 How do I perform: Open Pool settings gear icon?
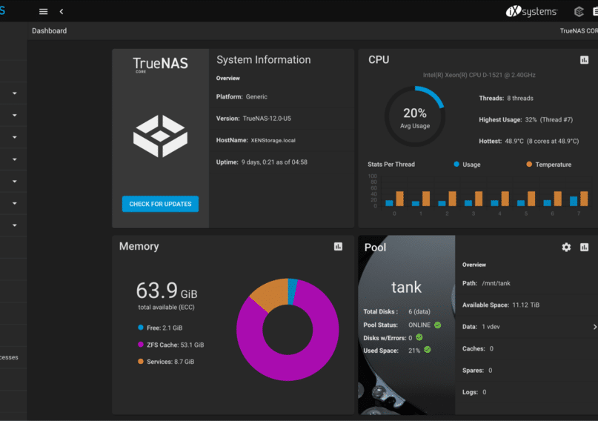pyautogui.click(x=566, y=247)
